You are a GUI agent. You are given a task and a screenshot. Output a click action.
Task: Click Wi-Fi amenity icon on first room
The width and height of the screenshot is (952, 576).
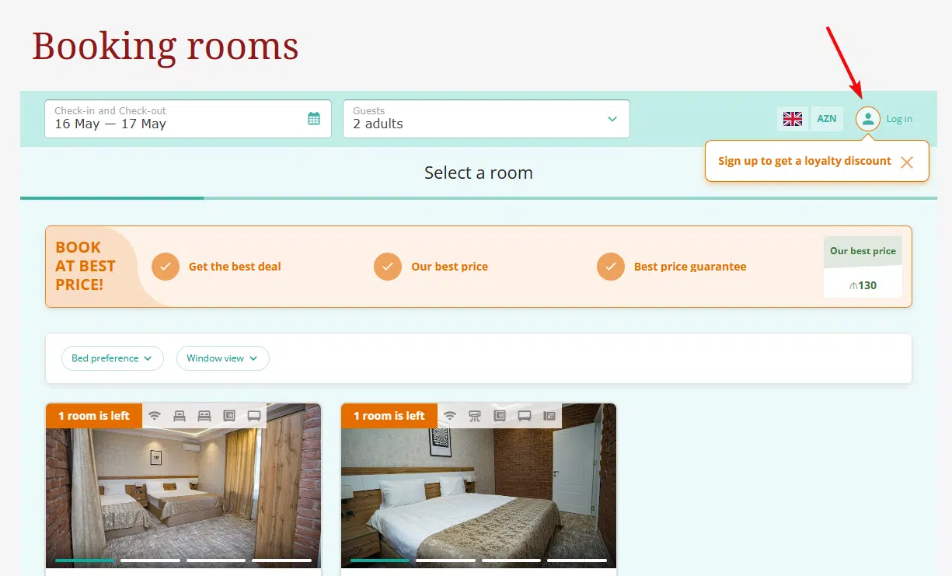pos(155,416)
